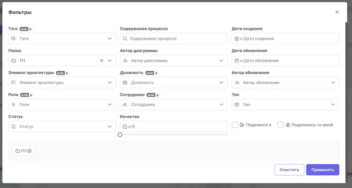Toggle the Поделились со мной checkbox

281,125
